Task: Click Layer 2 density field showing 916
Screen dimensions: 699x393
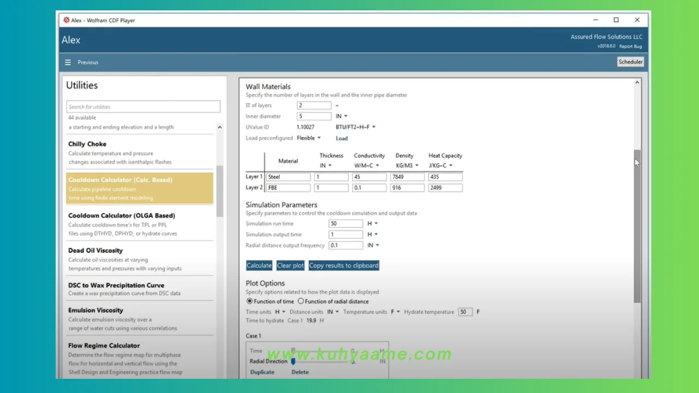Action: point(407,188)
